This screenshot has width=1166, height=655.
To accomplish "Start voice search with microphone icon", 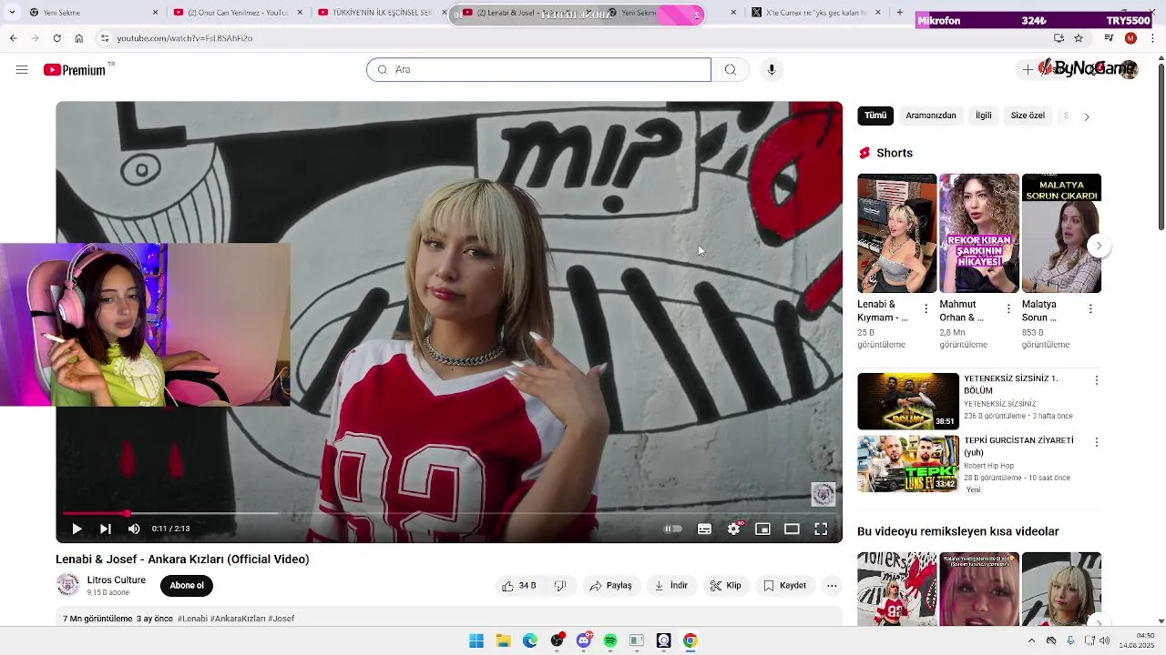I will 772,70.
